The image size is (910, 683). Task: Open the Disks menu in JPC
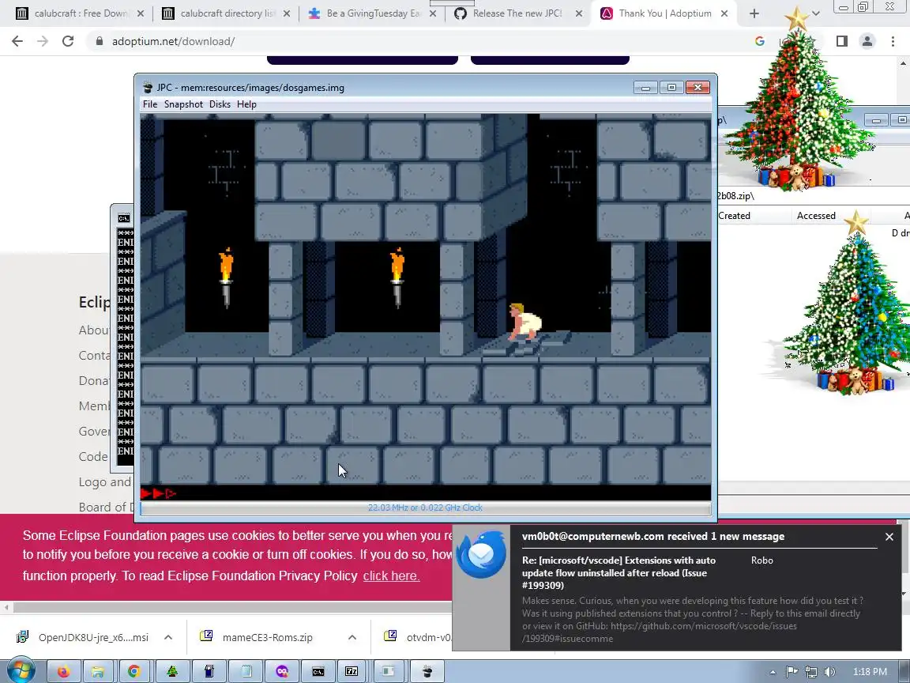pyautogui.click(x=220, y=104)
